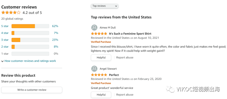Click five-star rating on Feminine Sport Shirt review
This screenshot has height=99, width=227.
point(99,34)
